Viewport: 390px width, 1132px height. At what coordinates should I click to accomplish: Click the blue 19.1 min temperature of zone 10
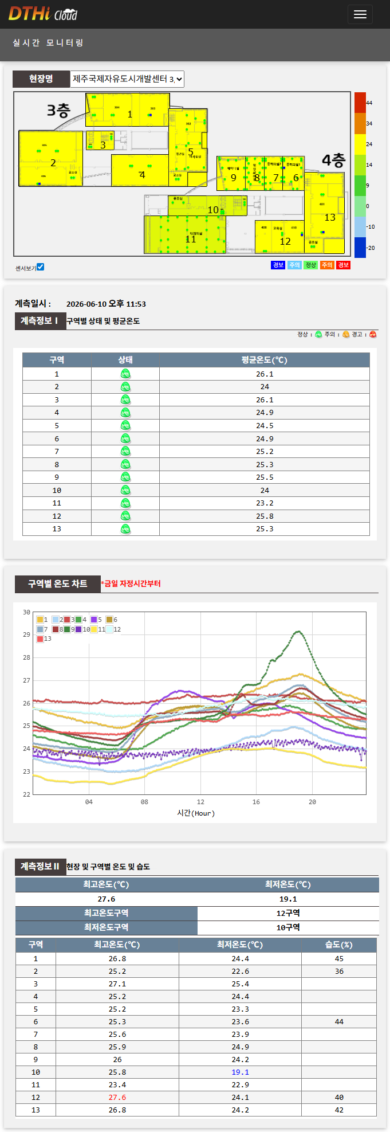pyautogui.click(x=240, y=1072)
